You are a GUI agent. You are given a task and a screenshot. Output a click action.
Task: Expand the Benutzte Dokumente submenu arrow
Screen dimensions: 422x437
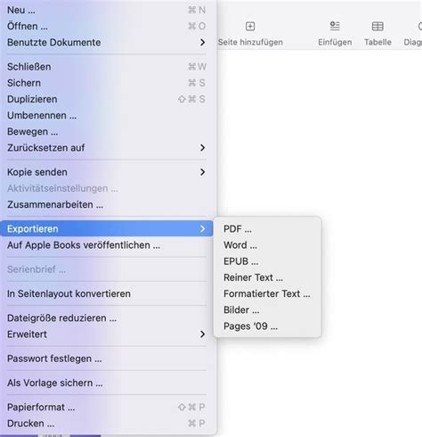click(x=202, y=42)
